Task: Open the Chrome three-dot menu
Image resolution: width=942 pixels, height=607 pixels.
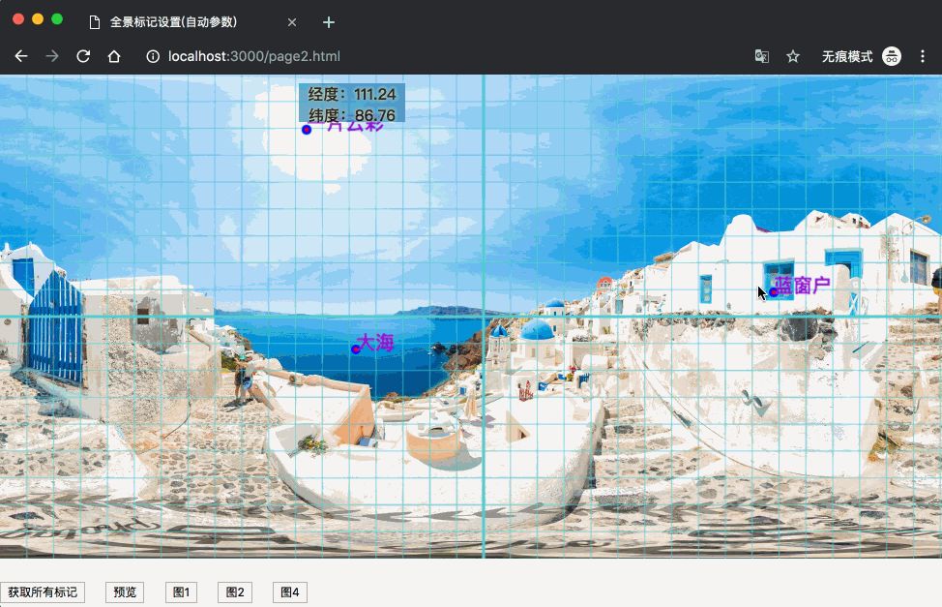Action: click(924, 56)
